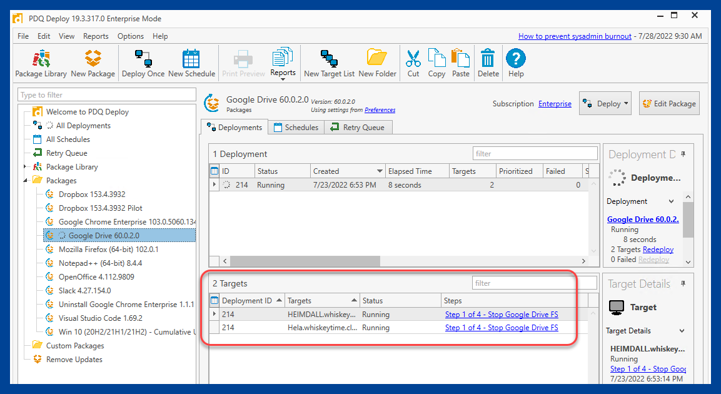Click the Deployment filter input field
This screenshot has height=394, width=721.
pyautogui.click(x=535, y=154)
